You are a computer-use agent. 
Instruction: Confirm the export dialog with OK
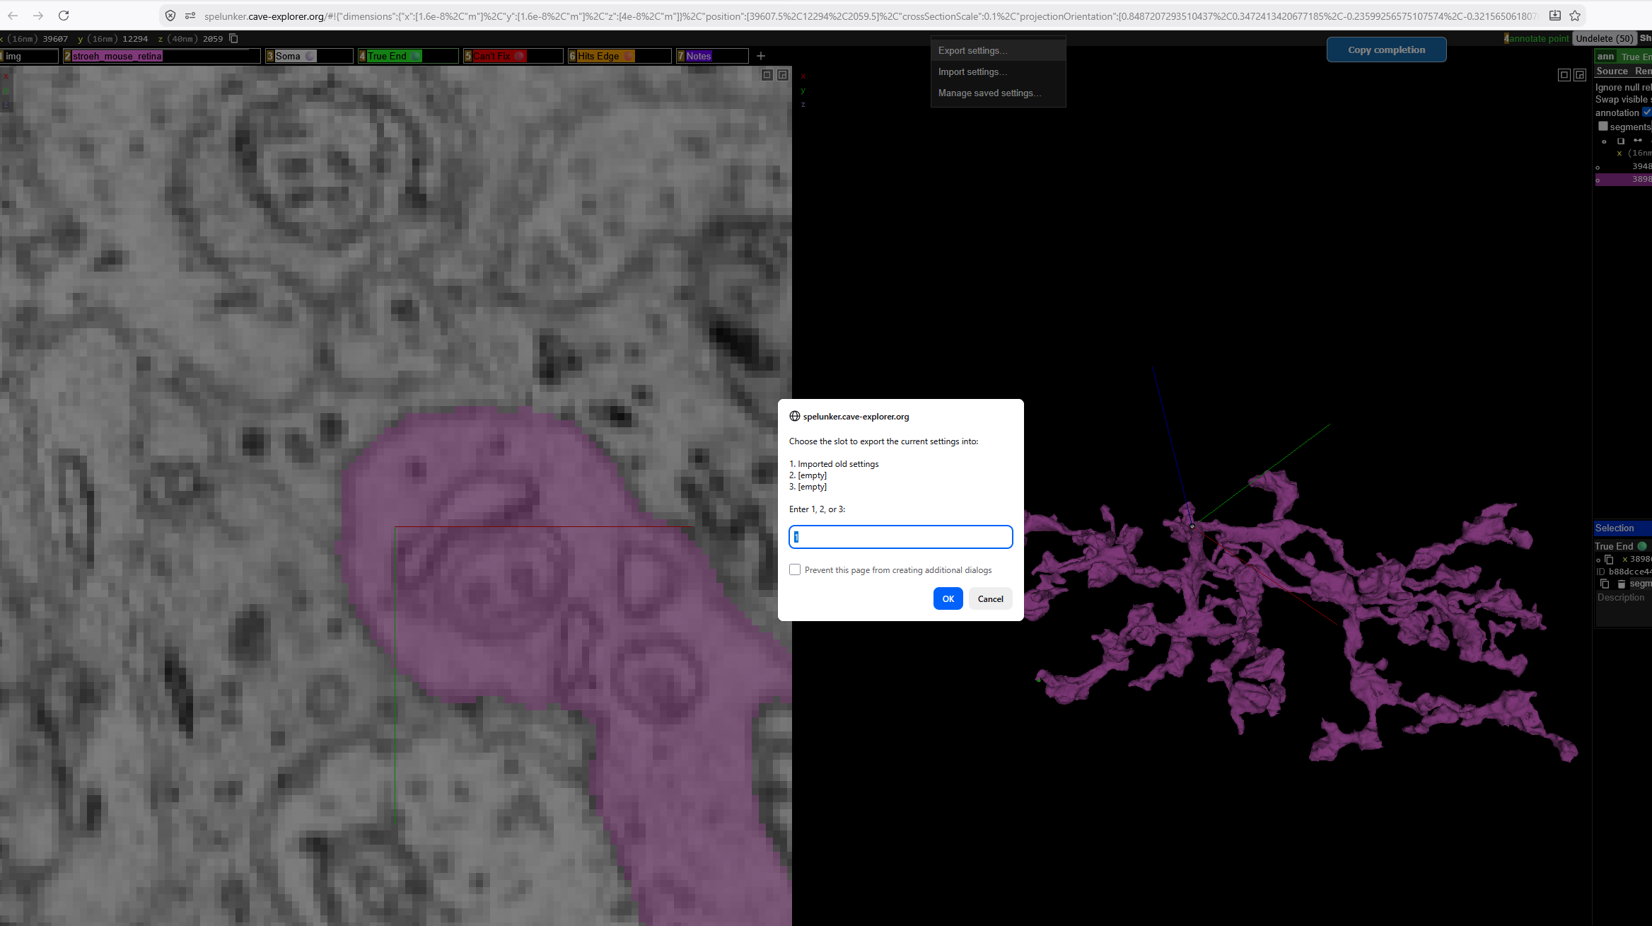948,598
